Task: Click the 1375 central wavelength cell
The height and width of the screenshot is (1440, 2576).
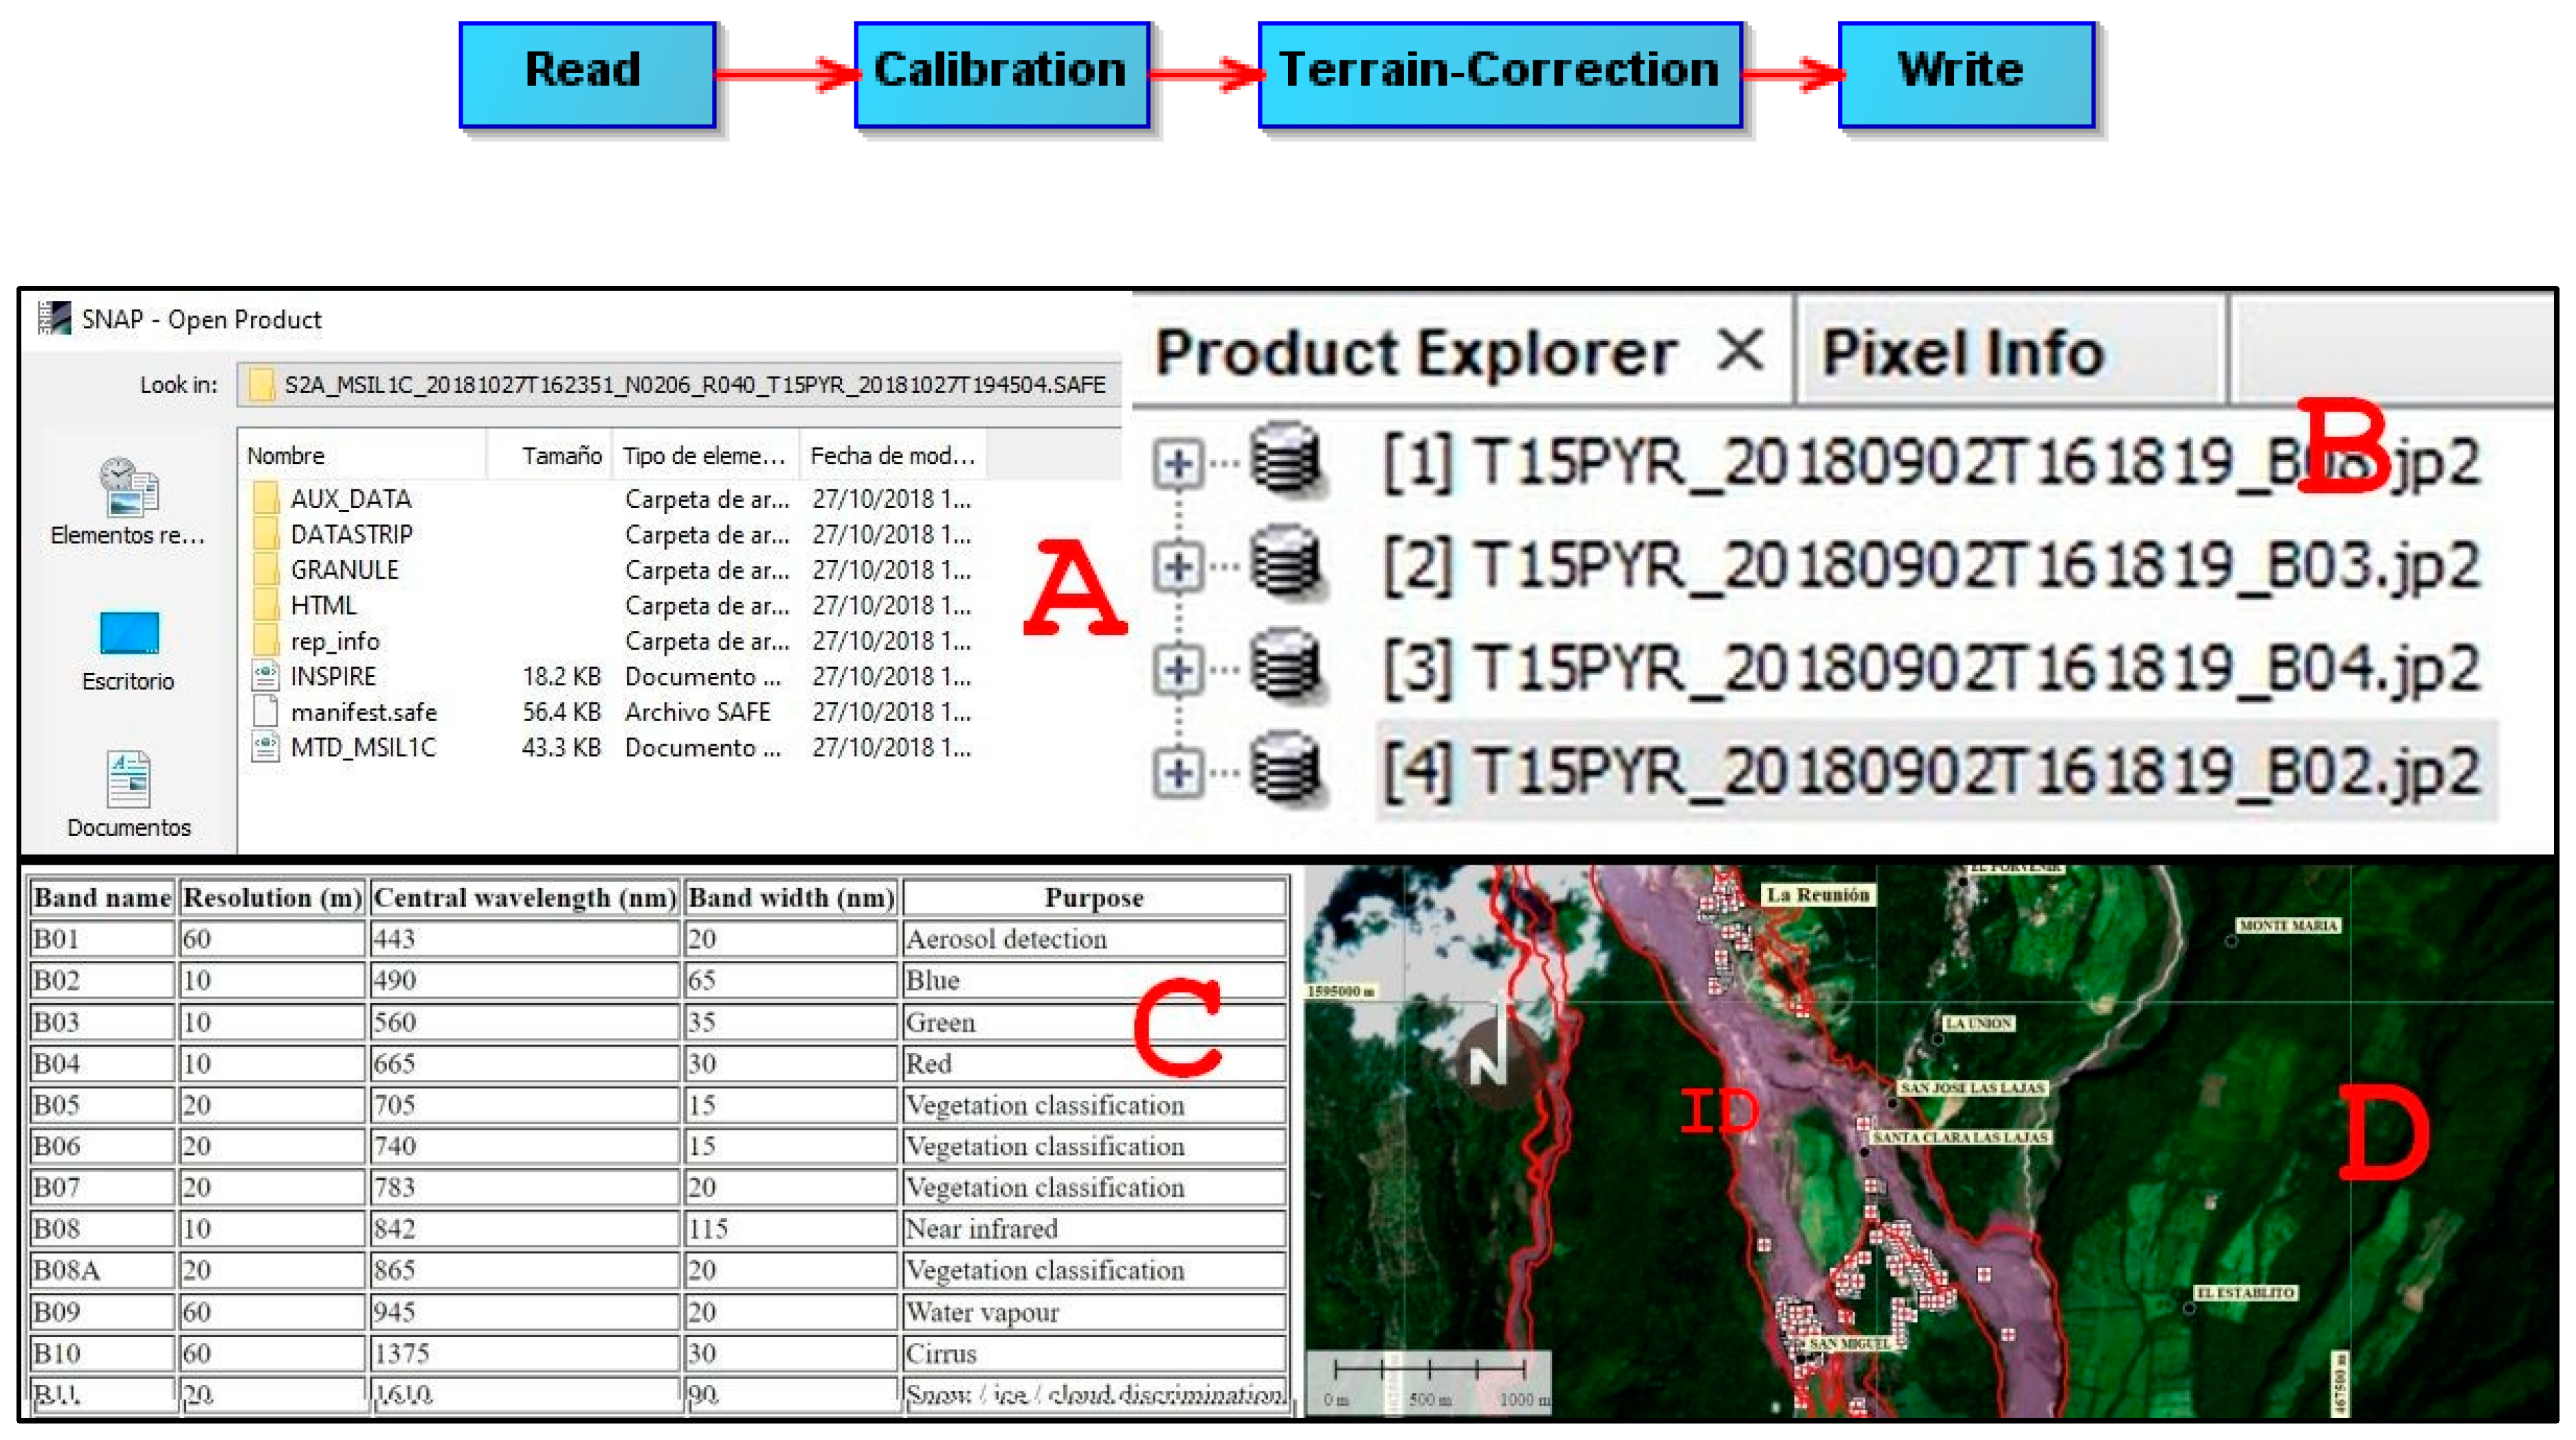Action: click(x=524, y=1353)
